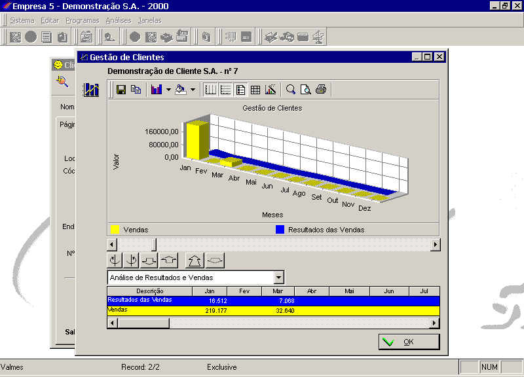Image resolution: width=524 pixels, height=377 pixels.
Task: Click left arrow of chart horizontal scrollbar
Action: [112, 245]
